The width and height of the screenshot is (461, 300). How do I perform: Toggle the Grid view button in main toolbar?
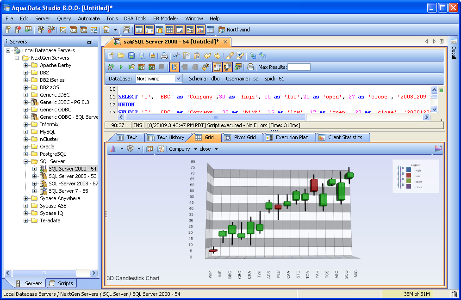pos(170,30)
